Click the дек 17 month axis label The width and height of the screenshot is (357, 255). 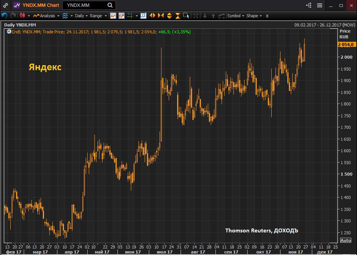pyautogui.click(x=325, y=252)
